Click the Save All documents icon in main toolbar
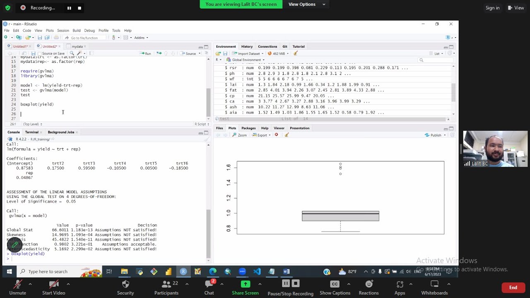Viewport: 530px width, 298px height. 47,37
